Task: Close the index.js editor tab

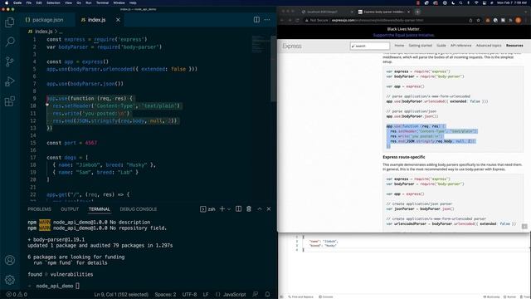Action: coord(118,20)
